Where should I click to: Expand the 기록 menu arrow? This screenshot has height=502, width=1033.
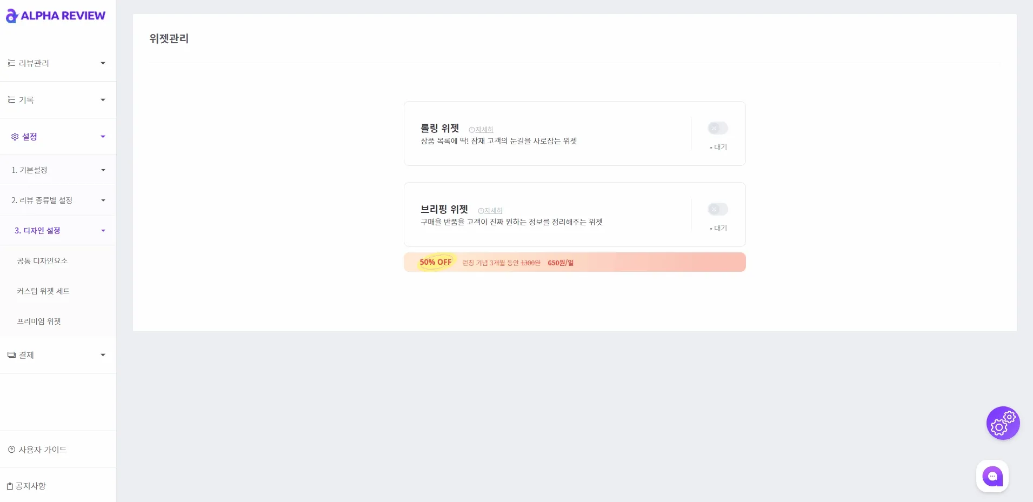pyautogui.click(x=103, y=100)
